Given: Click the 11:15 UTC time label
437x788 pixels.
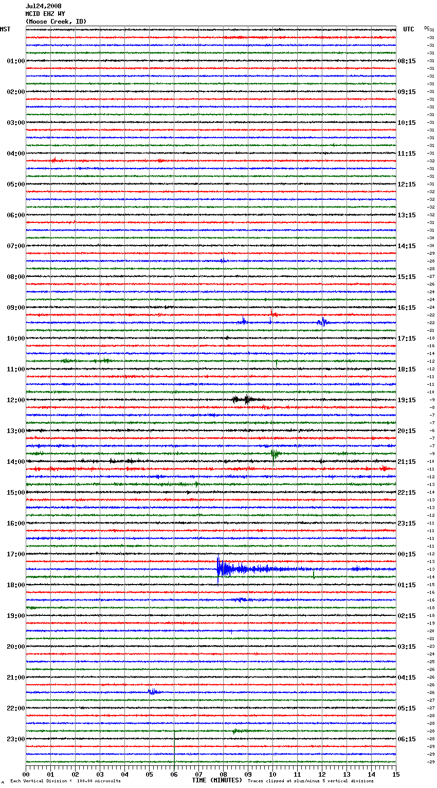Looking at the screenshot, I should pos(407,154).
